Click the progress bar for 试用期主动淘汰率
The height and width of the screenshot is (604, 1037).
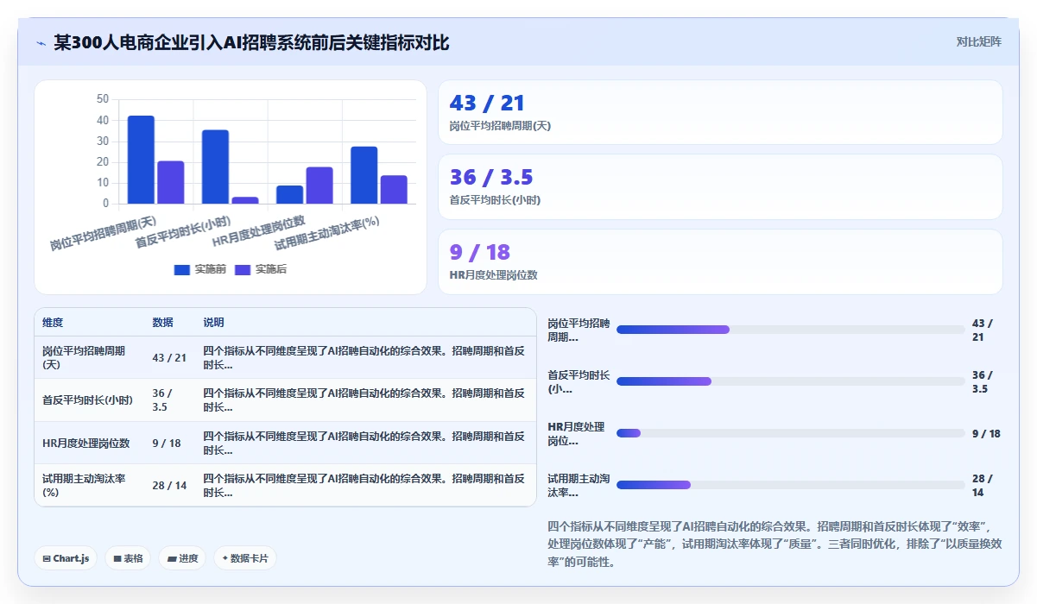(791, 485)
